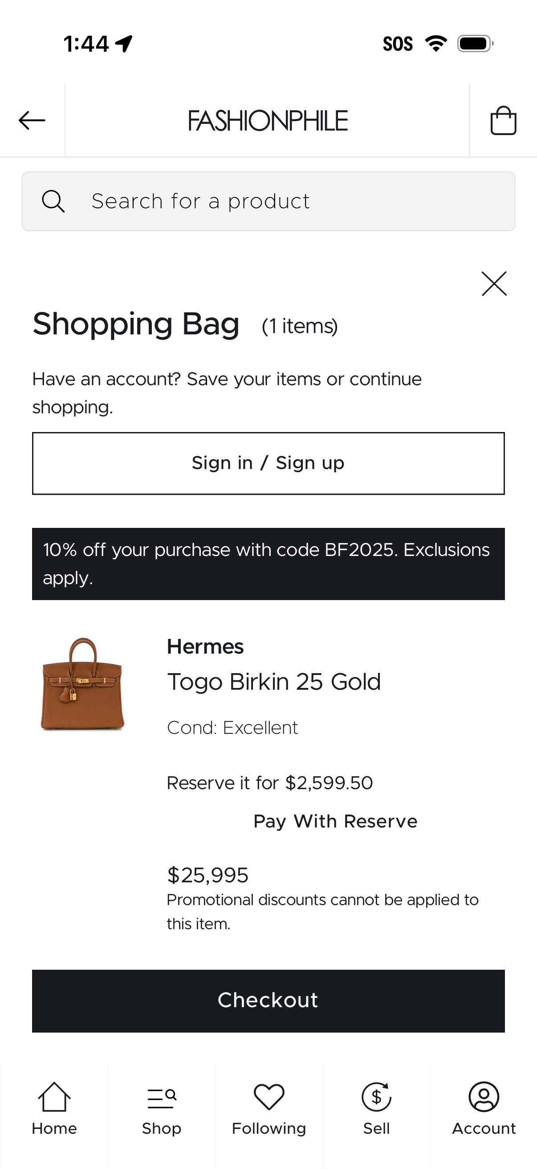The image size is (537, 1169).
Task: Tap the magnifying glass search icon
Action: [53, 201]
